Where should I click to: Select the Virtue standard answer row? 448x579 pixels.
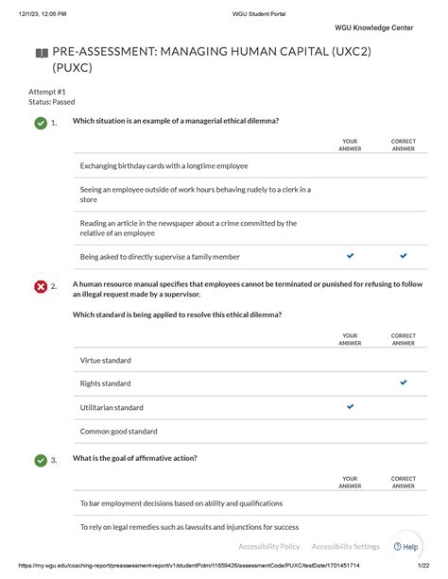coord(250,360)
